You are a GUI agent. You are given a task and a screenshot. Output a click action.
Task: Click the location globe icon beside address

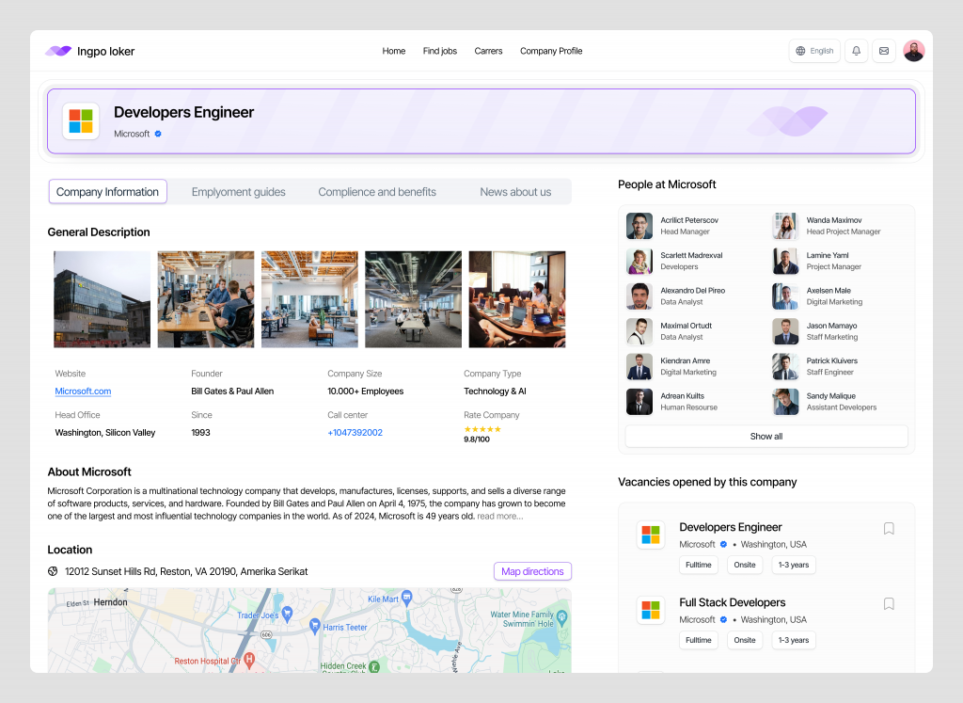tap(54, 571)
